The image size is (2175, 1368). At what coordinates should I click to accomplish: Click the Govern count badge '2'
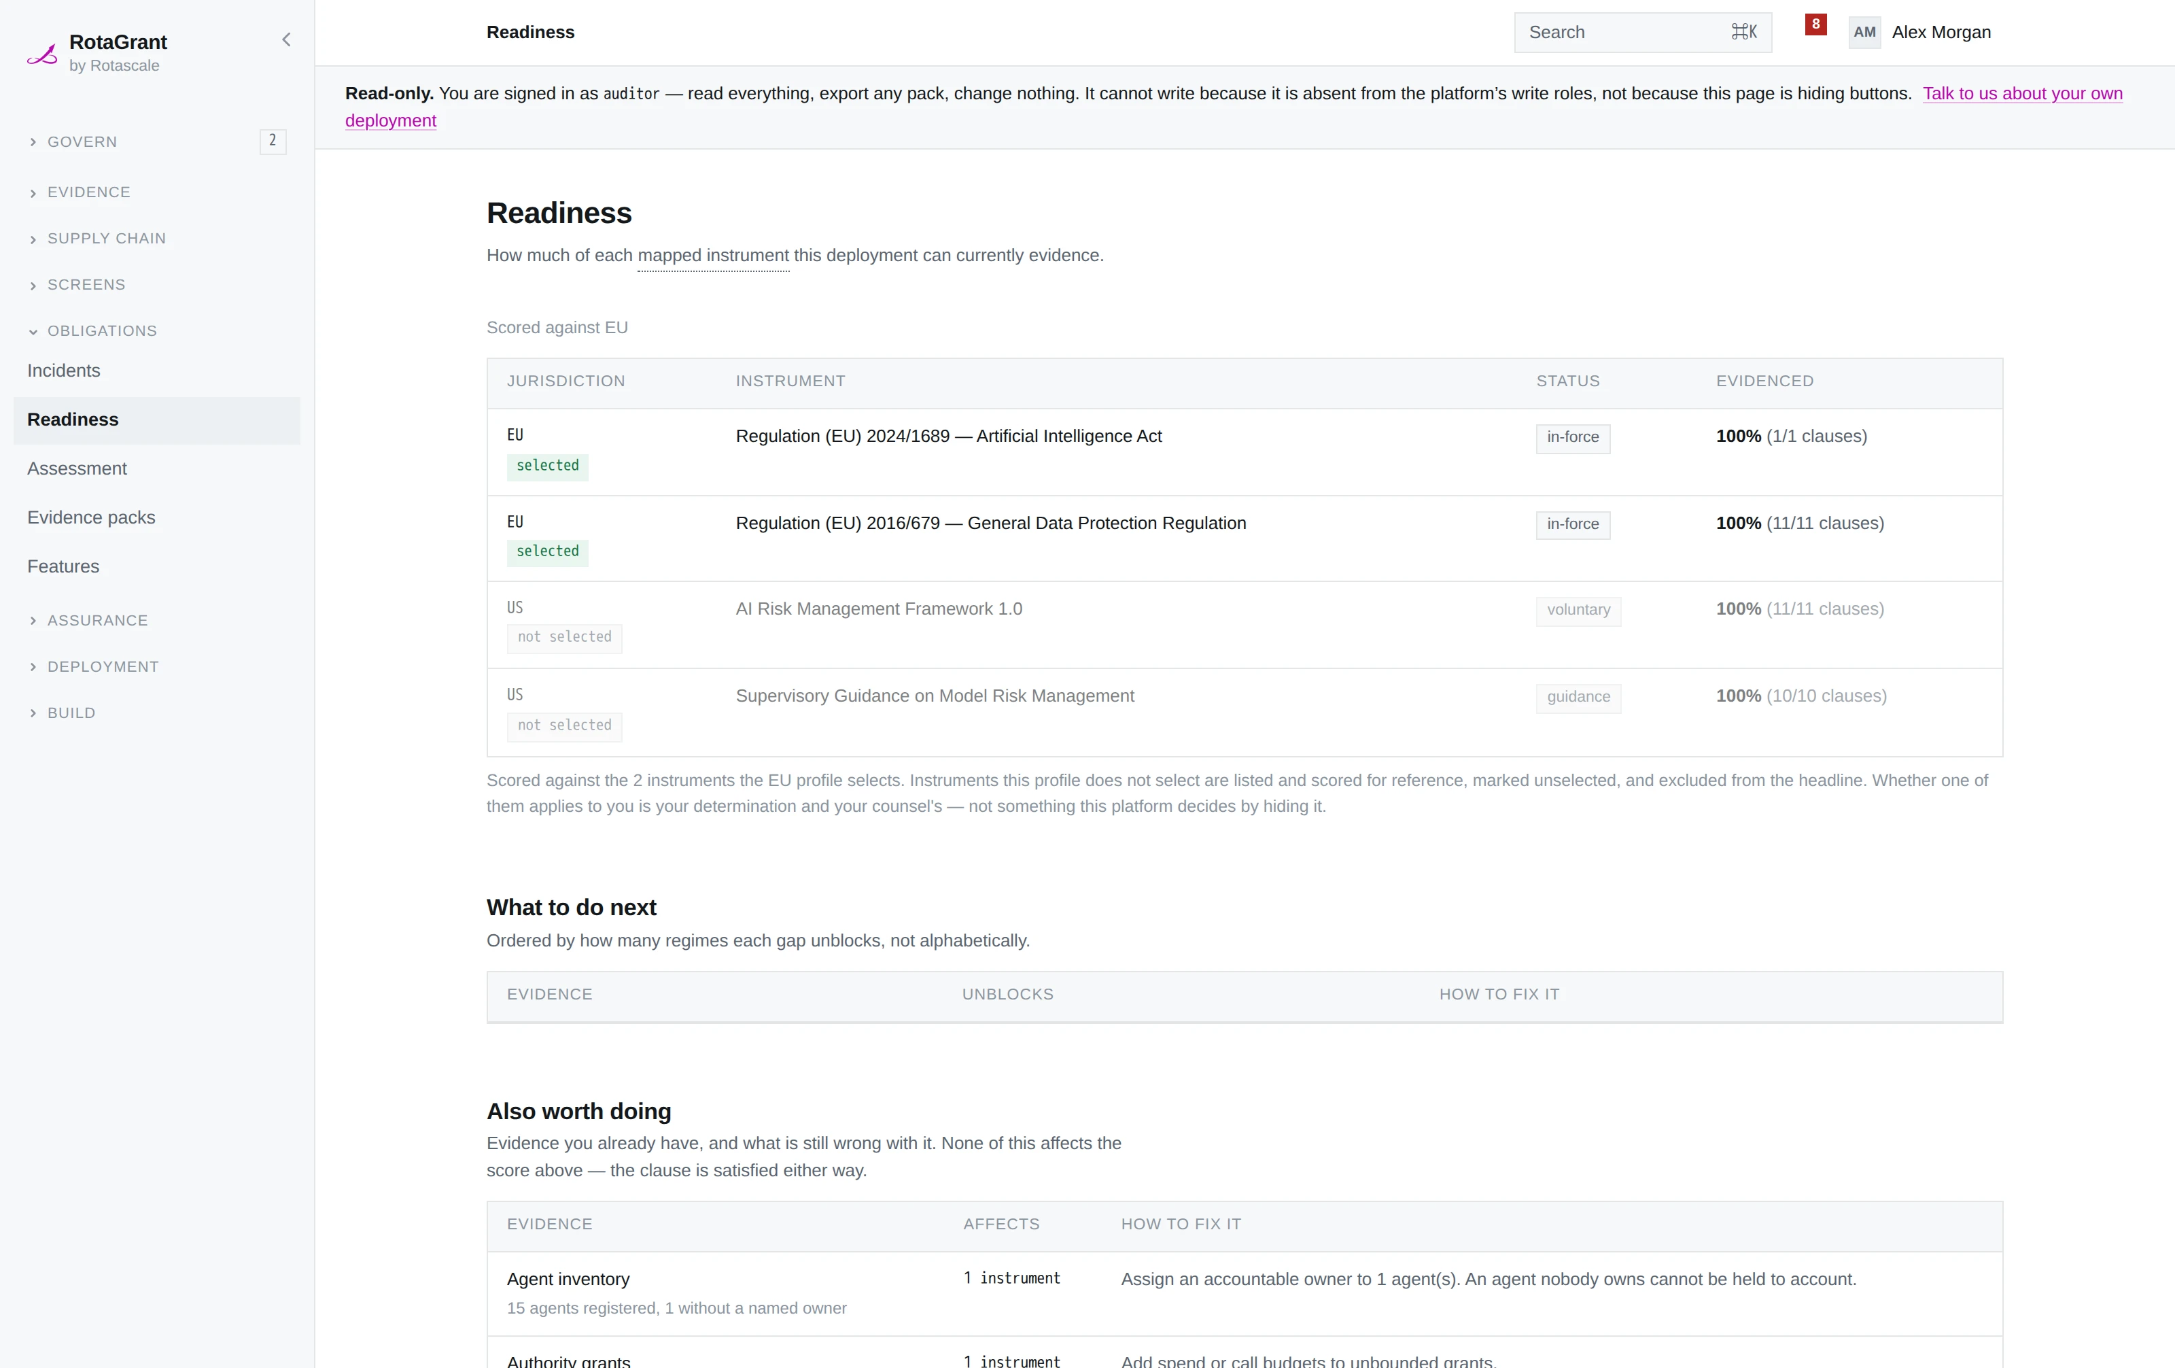pos(273,141)
